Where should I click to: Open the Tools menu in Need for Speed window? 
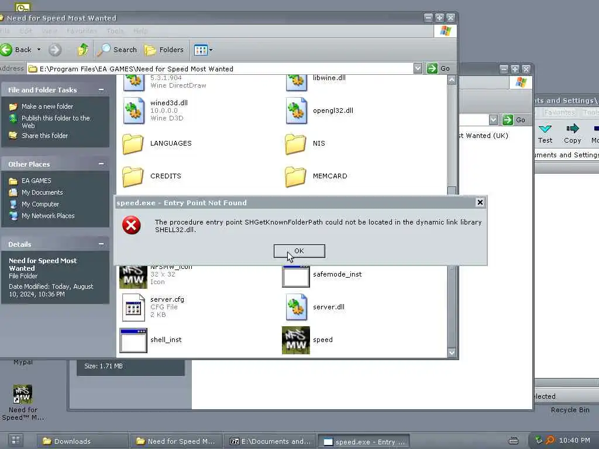coord(115,31)
